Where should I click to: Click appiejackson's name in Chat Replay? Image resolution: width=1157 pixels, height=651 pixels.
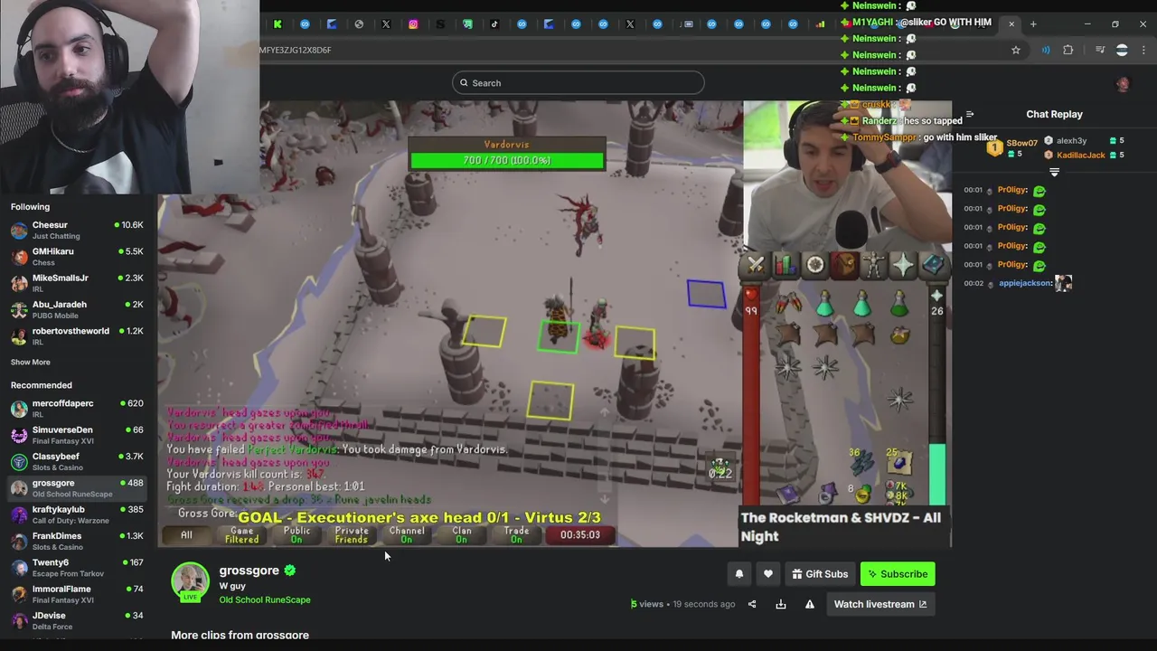point(1025,283)
